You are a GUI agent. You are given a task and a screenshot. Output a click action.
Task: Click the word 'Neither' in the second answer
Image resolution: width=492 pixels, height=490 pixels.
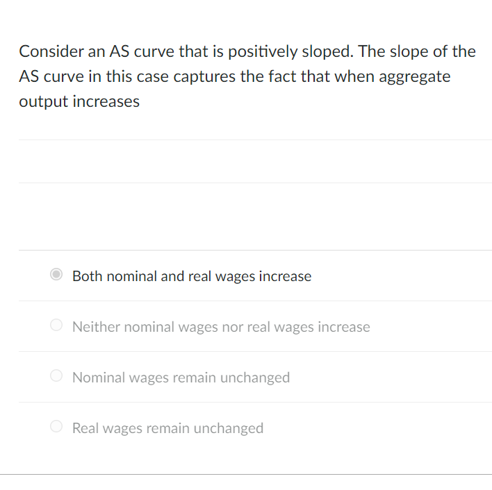96,327
